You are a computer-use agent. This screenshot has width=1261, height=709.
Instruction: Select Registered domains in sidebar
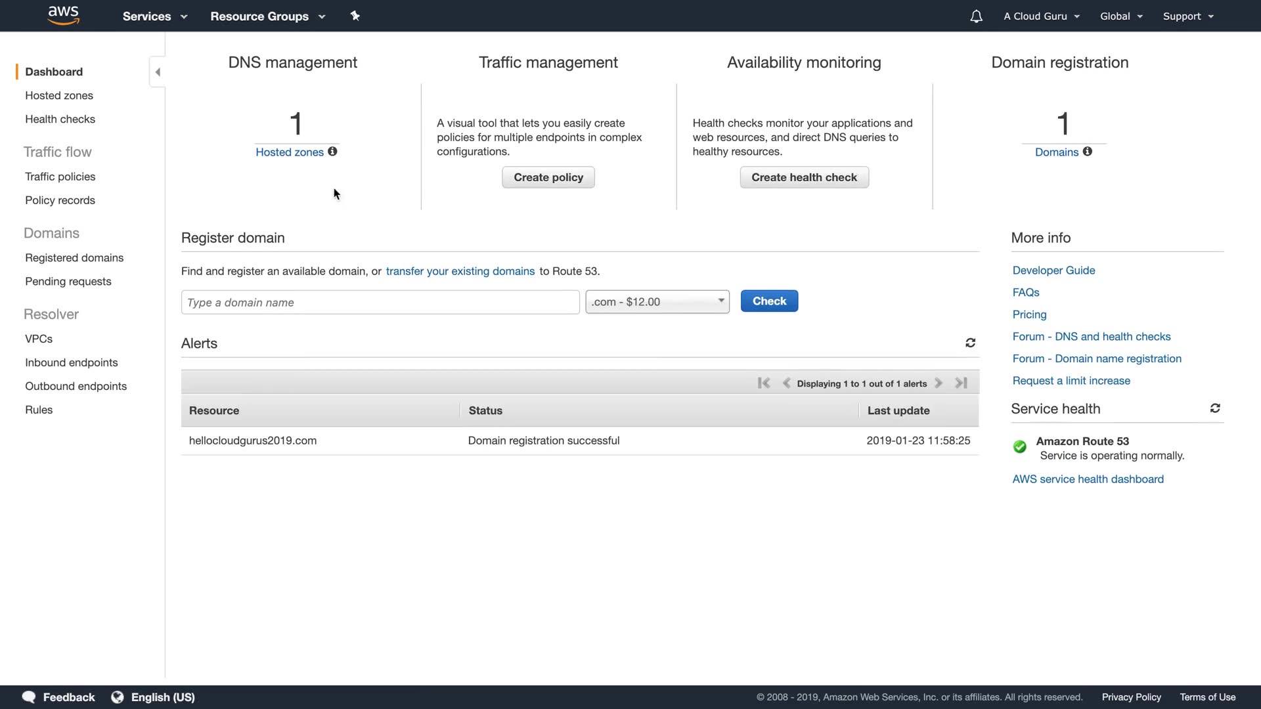[x=74, y=258]
